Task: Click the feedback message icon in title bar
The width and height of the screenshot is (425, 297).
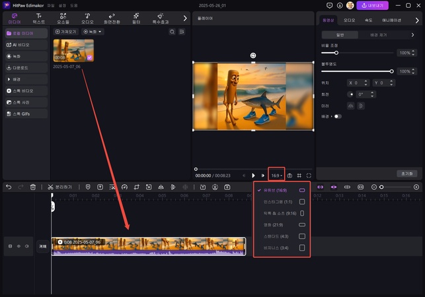Action: [330, 5]
